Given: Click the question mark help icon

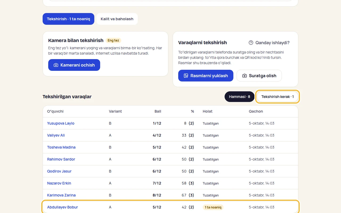Looking at the screenshot, I should pos(251,43).
